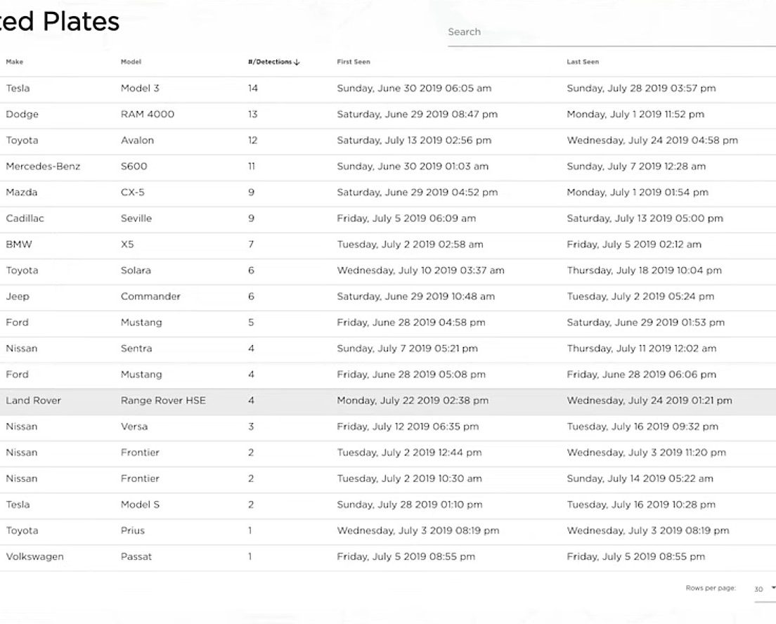Click first seen Friday, July 5 2019 06:09 am

tap(406, 219)
